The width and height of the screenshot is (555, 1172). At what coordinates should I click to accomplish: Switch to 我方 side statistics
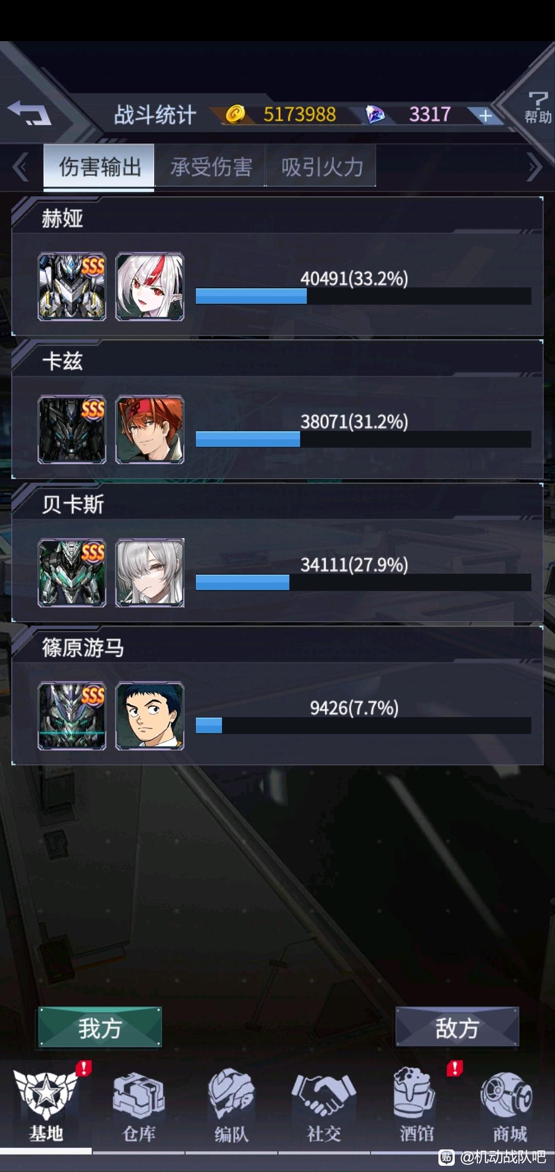[x=100, y=1027]
